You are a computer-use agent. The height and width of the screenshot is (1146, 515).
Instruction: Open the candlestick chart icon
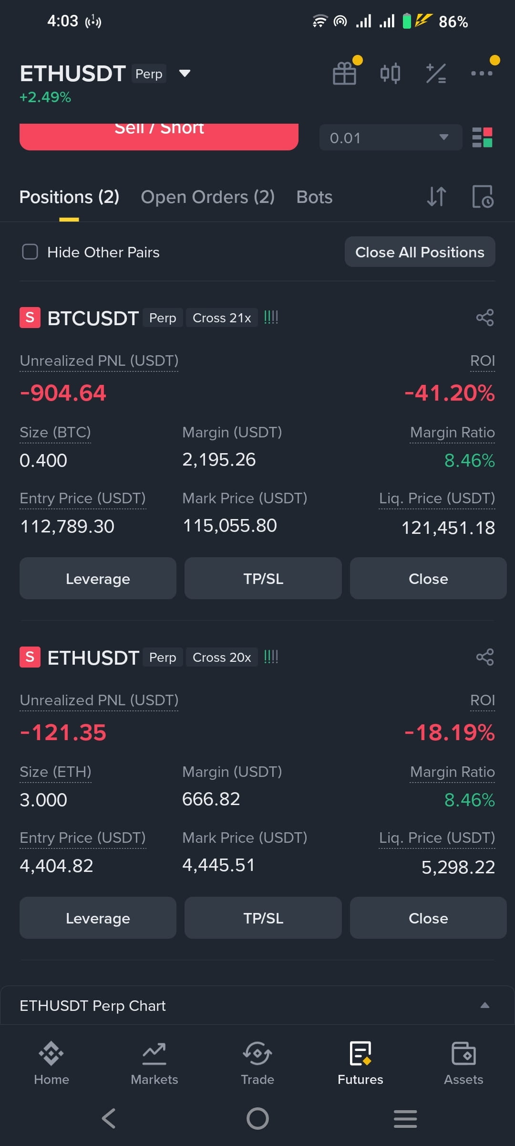pyautogui.click(x=390, y=74)
